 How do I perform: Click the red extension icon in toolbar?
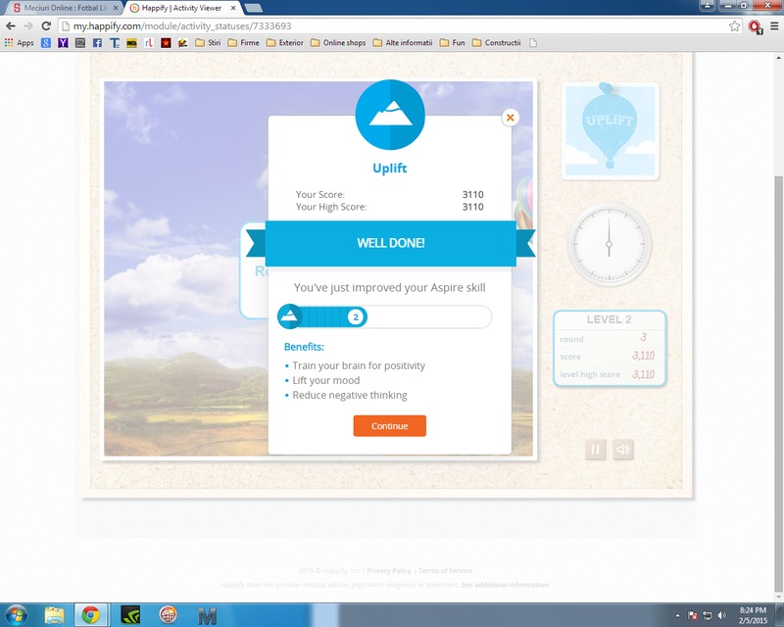(x=755, y=26)
